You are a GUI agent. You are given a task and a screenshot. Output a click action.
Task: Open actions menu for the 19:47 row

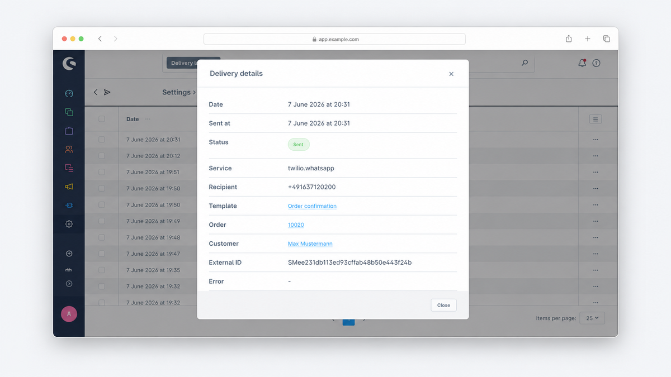[x=596, y=254]
